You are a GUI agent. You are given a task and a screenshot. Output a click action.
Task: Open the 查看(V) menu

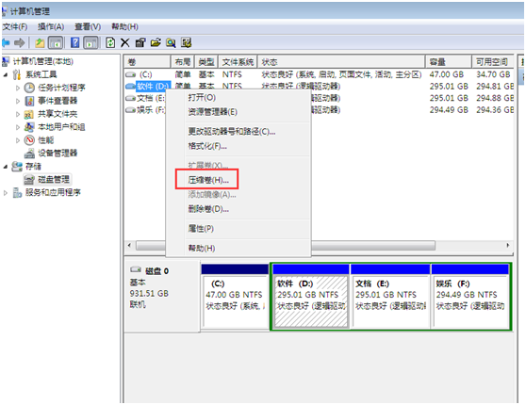coord(88,26)
